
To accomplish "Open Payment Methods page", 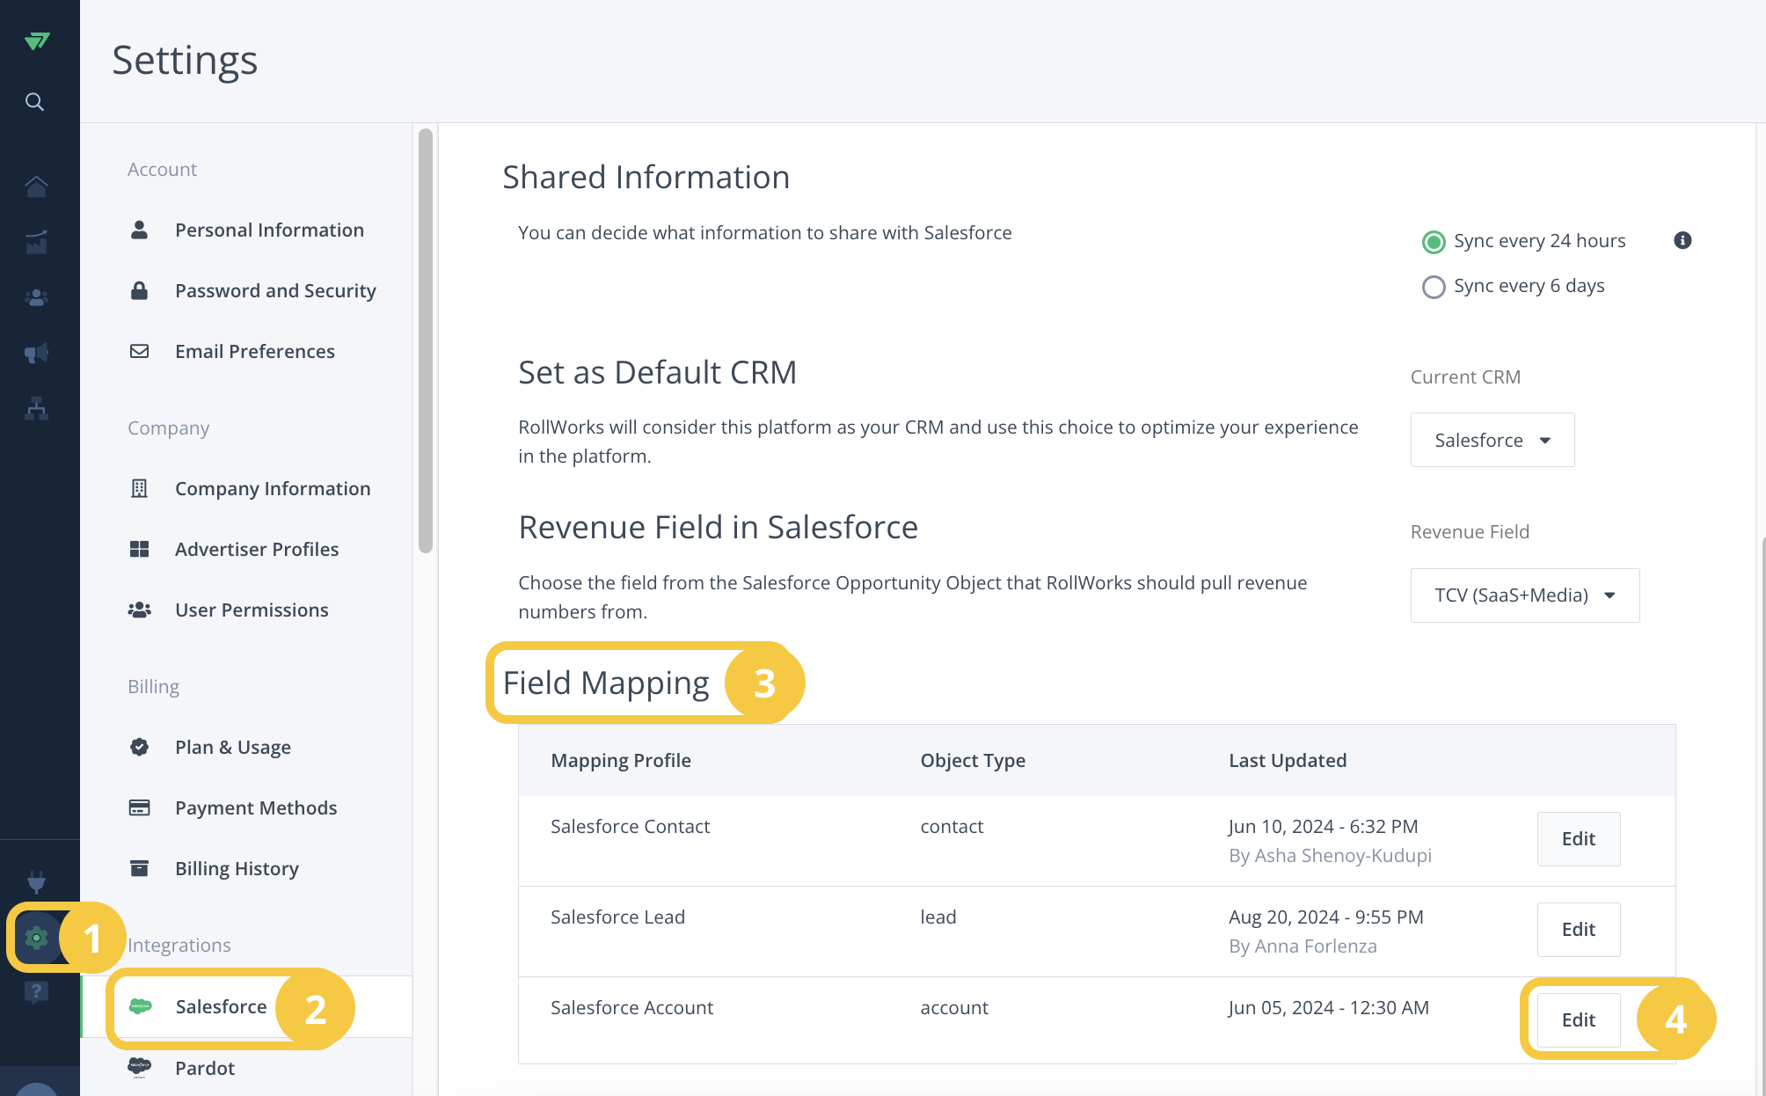I will pyautogui.click(x=256, y=807).
